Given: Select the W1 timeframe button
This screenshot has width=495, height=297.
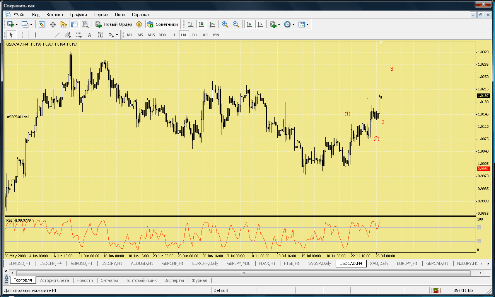Looking at the screenshot, I should tap(206, 35).
